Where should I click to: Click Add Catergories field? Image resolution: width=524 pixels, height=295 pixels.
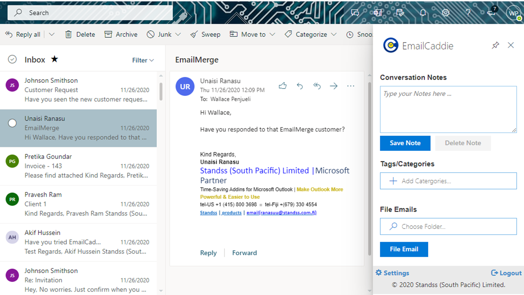pos(448,181)
